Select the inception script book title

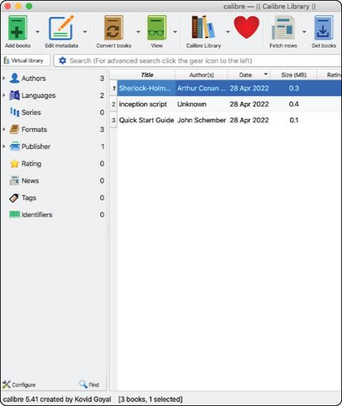point(146,104)
